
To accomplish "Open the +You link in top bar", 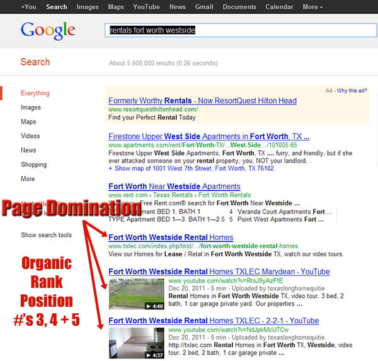I will pyautogui.click(x=28, y=7).
